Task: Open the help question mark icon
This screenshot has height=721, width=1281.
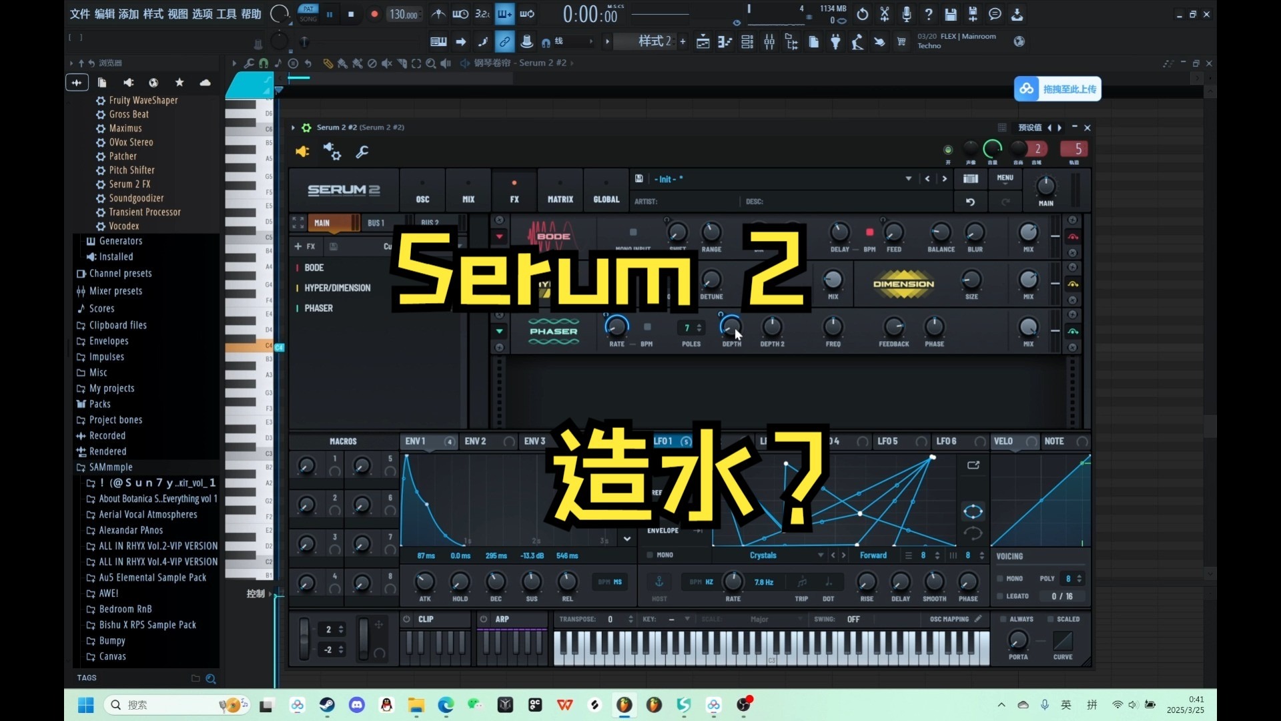Action: tap(928, 14)
